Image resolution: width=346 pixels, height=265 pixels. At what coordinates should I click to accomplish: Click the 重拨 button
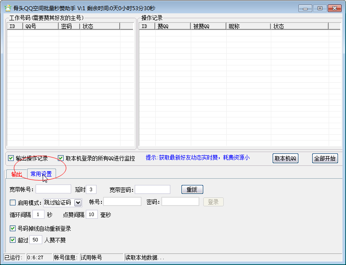pos(192,189)
